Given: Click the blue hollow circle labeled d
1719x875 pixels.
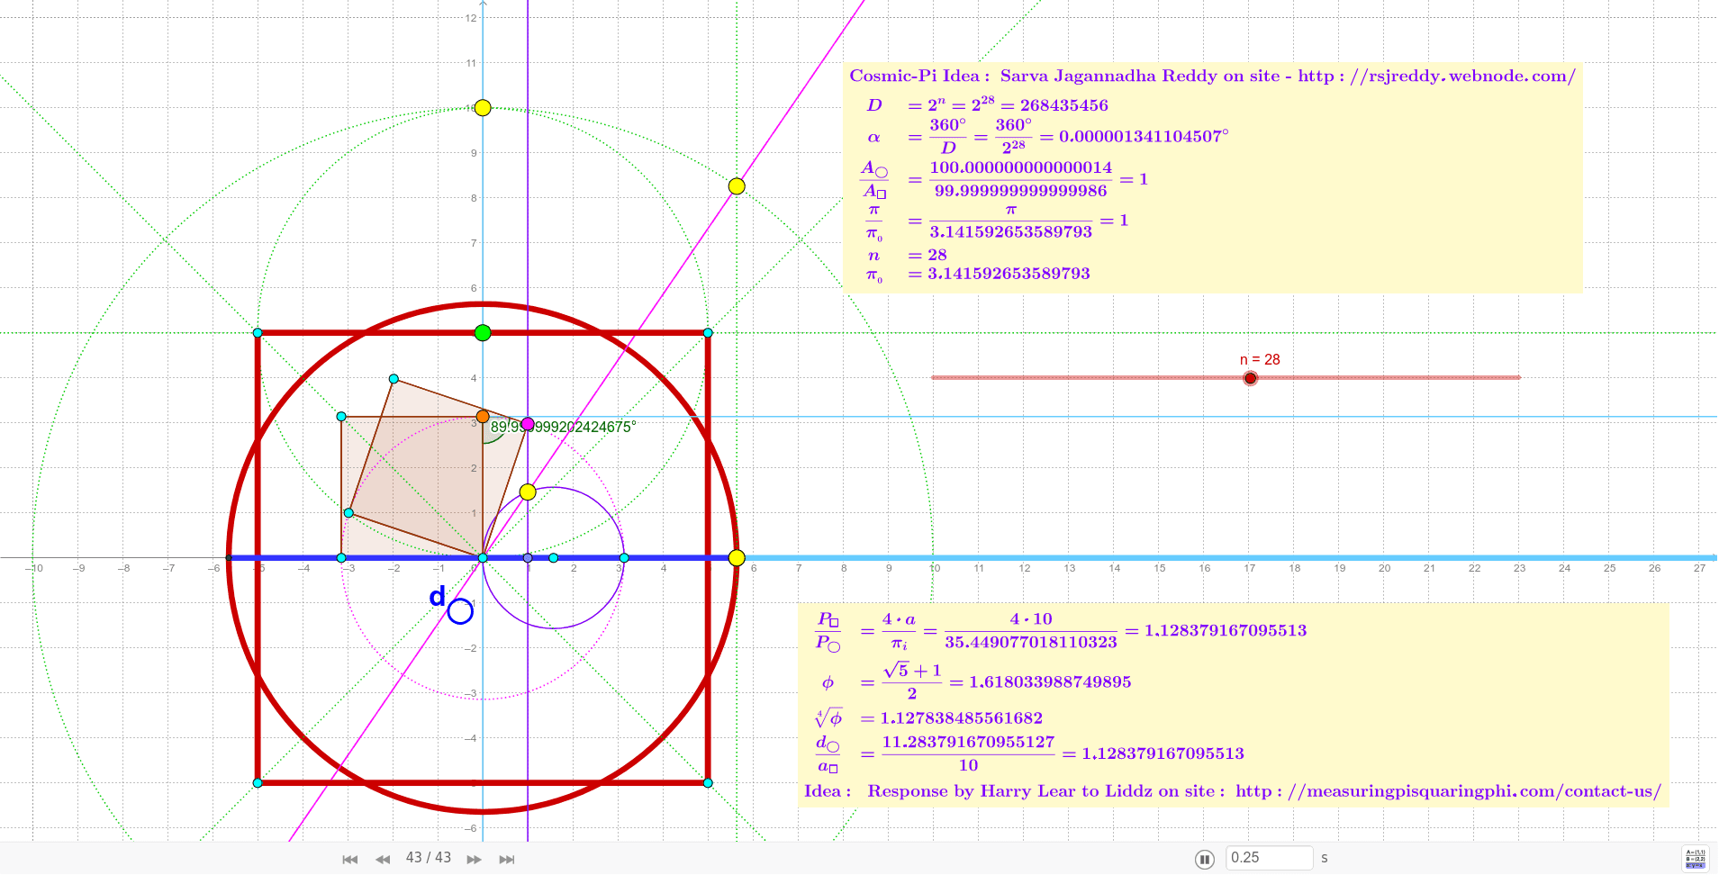Looking at the screenshot, I should tap(460, 611).
